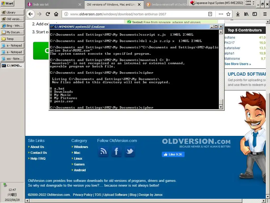Switch to Library taskbar item
The width and height of the screenshot is (270, 203).
12,12
